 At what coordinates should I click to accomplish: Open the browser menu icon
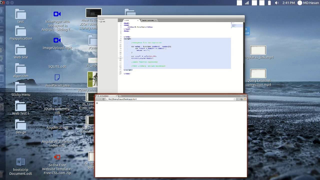245,99
